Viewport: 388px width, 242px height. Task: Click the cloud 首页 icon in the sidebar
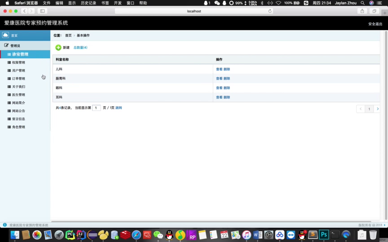5,35
